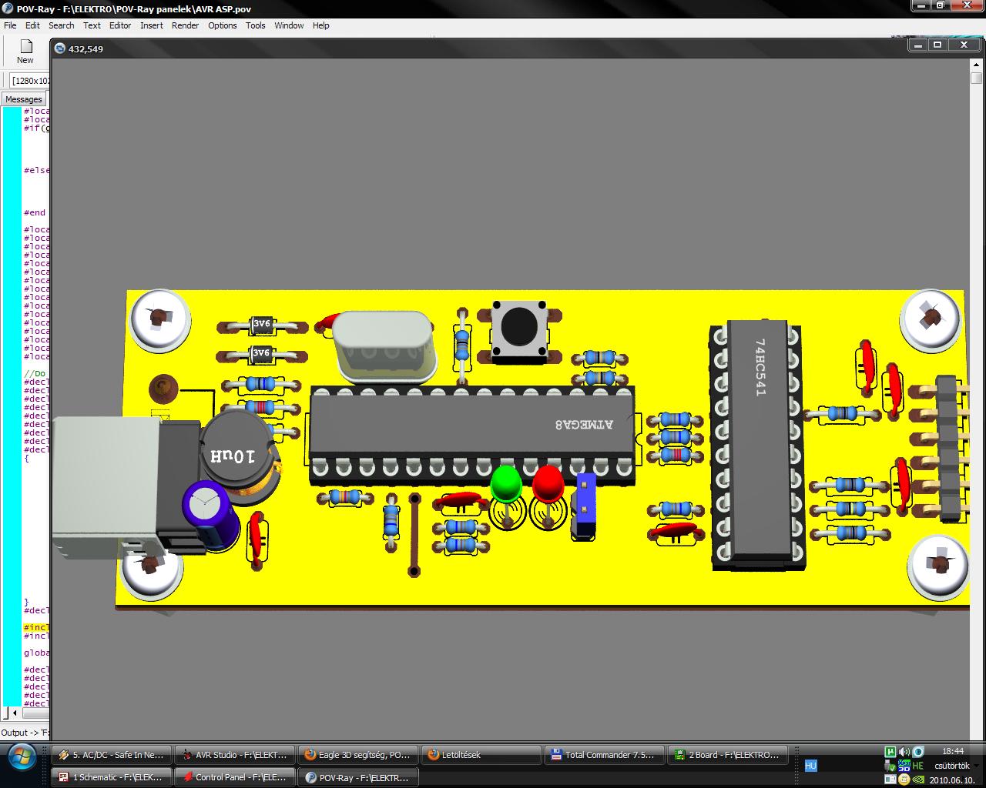986x788 pixels.
Task: Click the taskbar clock showing 18:44
Action: (953, 751)
